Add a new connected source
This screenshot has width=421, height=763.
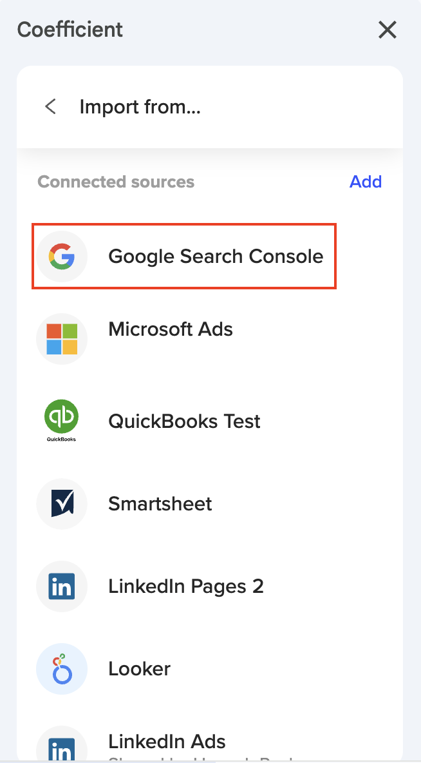(366, 182)
